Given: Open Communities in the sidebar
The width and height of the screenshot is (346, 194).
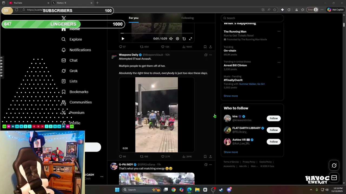Looking at the screenshot, I should [77, 102].
